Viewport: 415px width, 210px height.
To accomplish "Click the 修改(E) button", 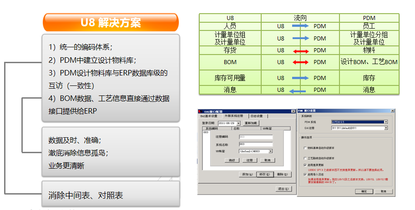I will point(265,175).
